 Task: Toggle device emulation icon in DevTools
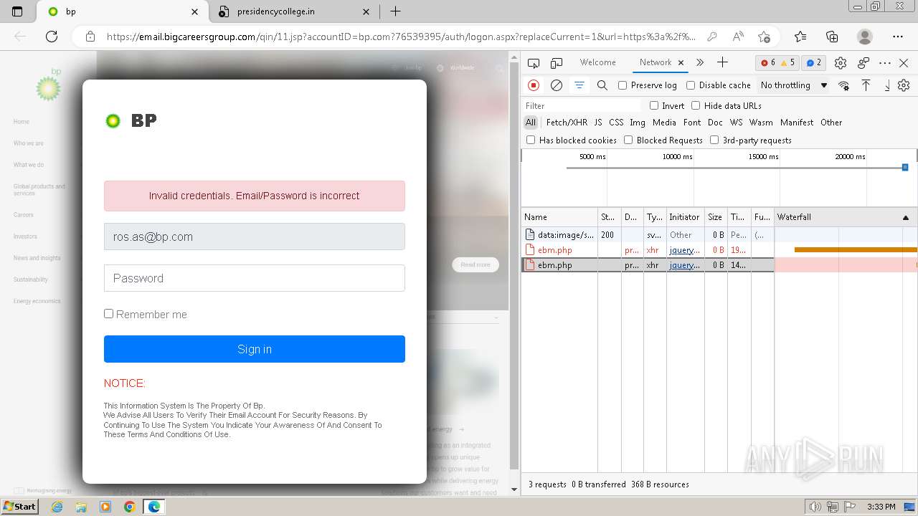[557, 63]
